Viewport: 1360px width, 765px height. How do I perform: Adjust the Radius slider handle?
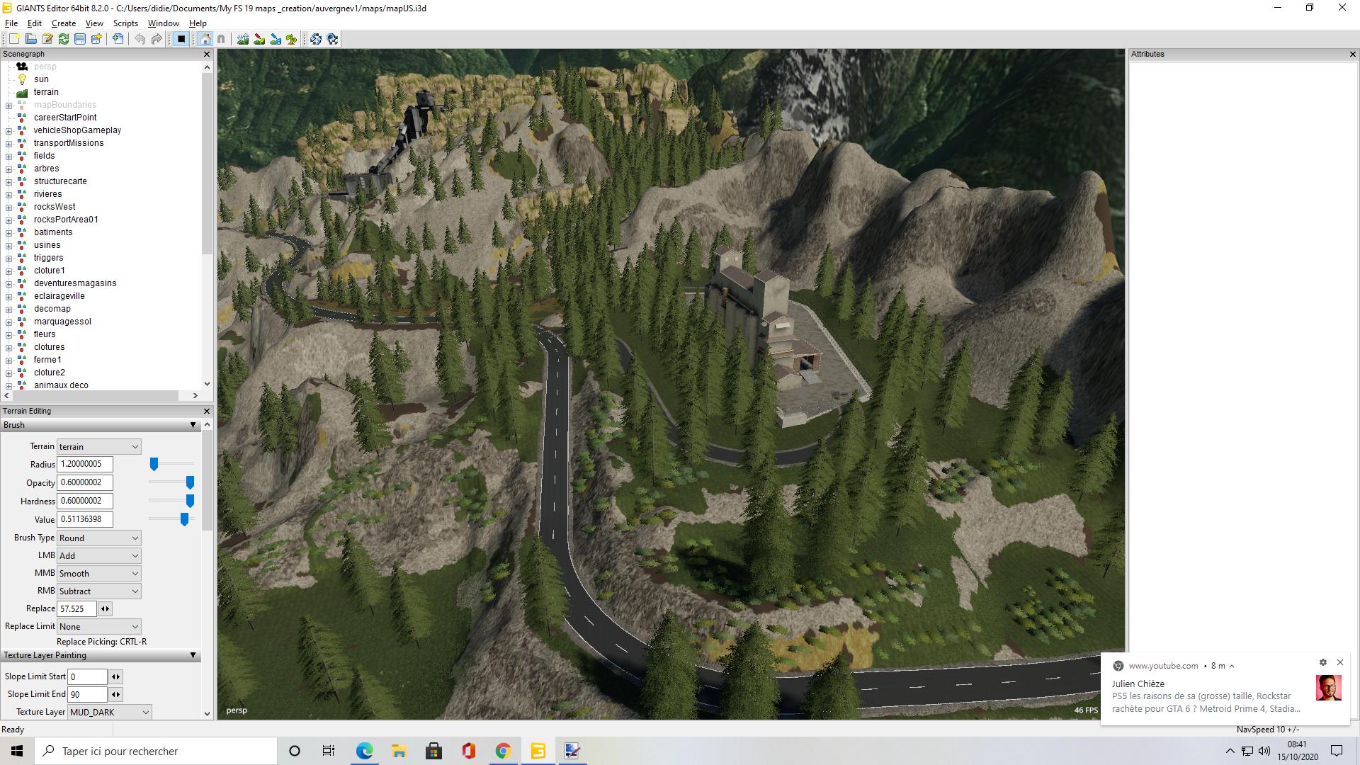pos(154,464)
